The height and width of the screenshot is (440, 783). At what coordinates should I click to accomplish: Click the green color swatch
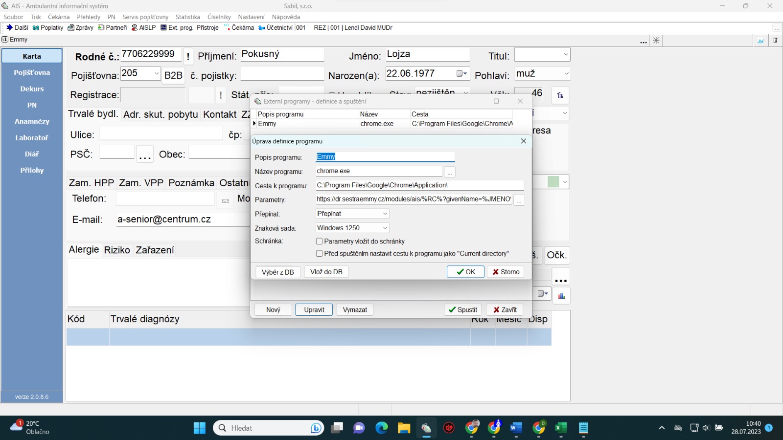coord(553,182)
